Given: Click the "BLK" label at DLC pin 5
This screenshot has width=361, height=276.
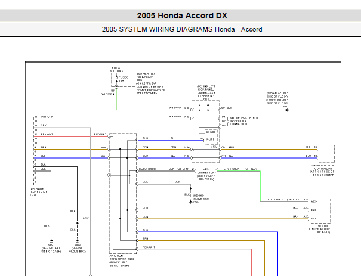Looking at the screenshot, I should (43, 165).
